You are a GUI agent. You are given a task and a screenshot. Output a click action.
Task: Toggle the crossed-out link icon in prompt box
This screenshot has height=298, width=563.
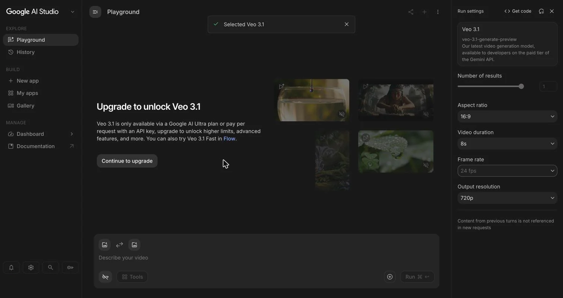105,277
